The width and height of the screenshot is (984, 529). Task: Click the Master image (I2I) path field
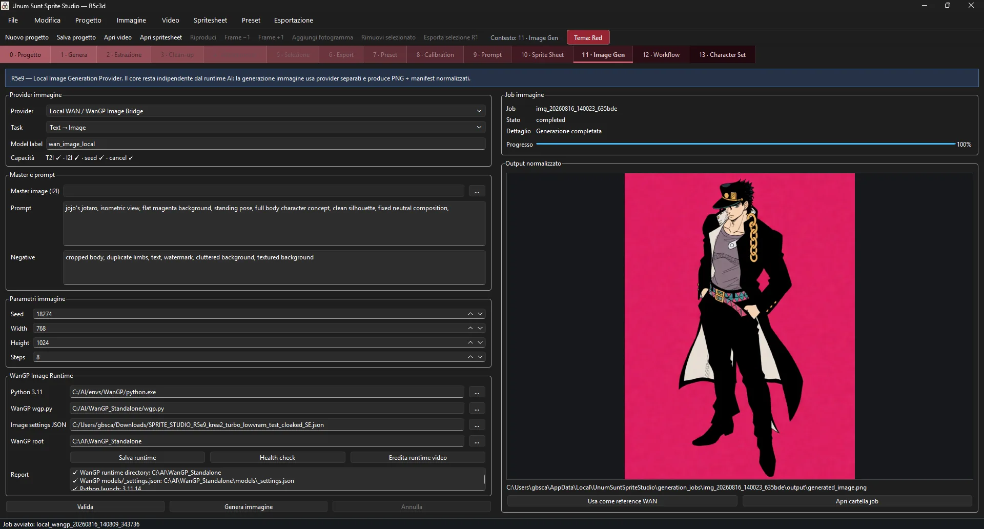[263, 191]
